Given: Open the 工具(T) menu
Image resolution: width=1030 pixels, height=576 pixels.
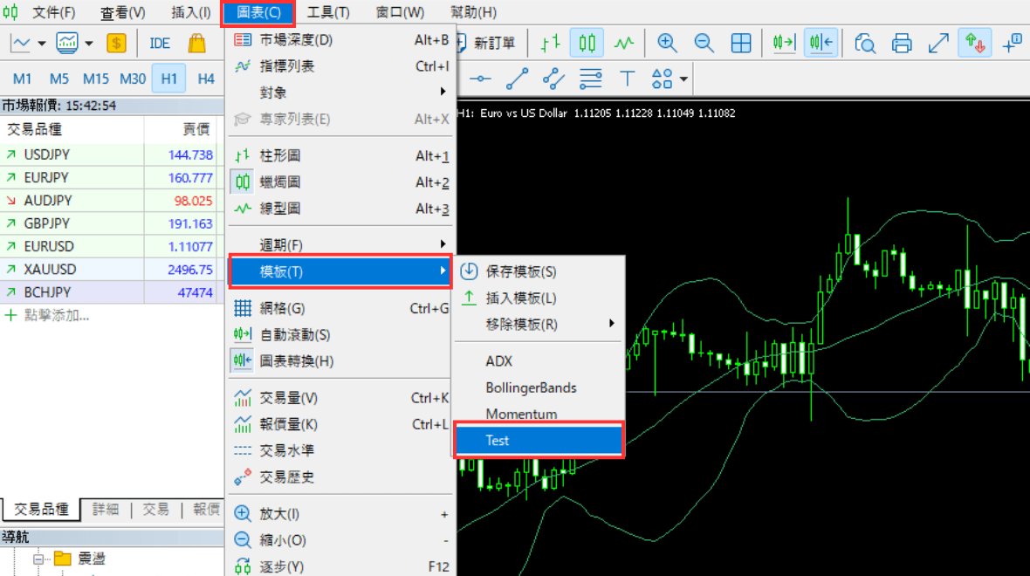Looking at the screenshot, I should coord(328,12).
